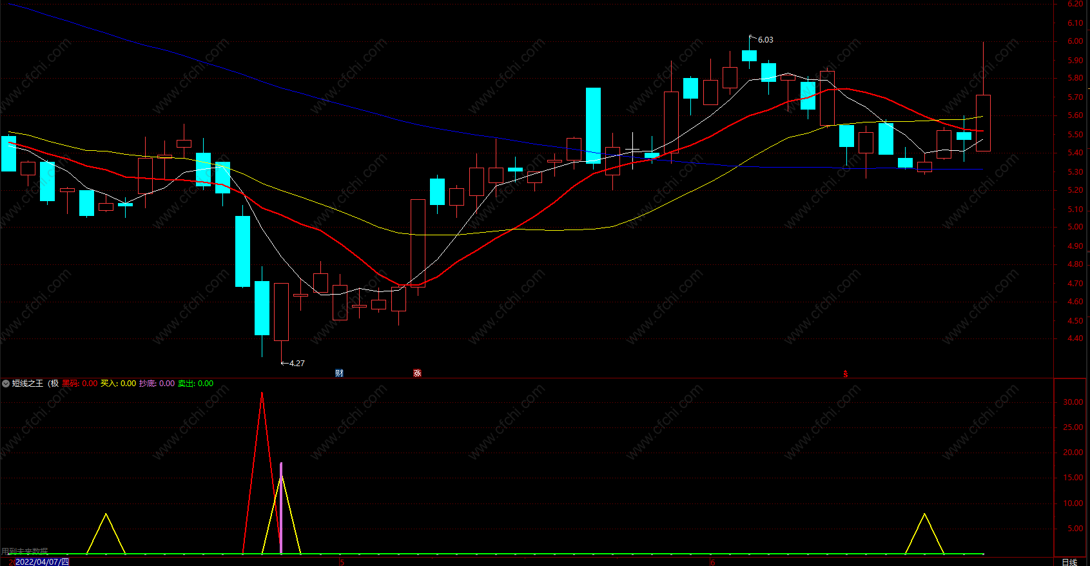The width and height of the screenshot is (1090, 566).
Task: Click the 15.00 indicator axis label
Action: pos(1073,478)
